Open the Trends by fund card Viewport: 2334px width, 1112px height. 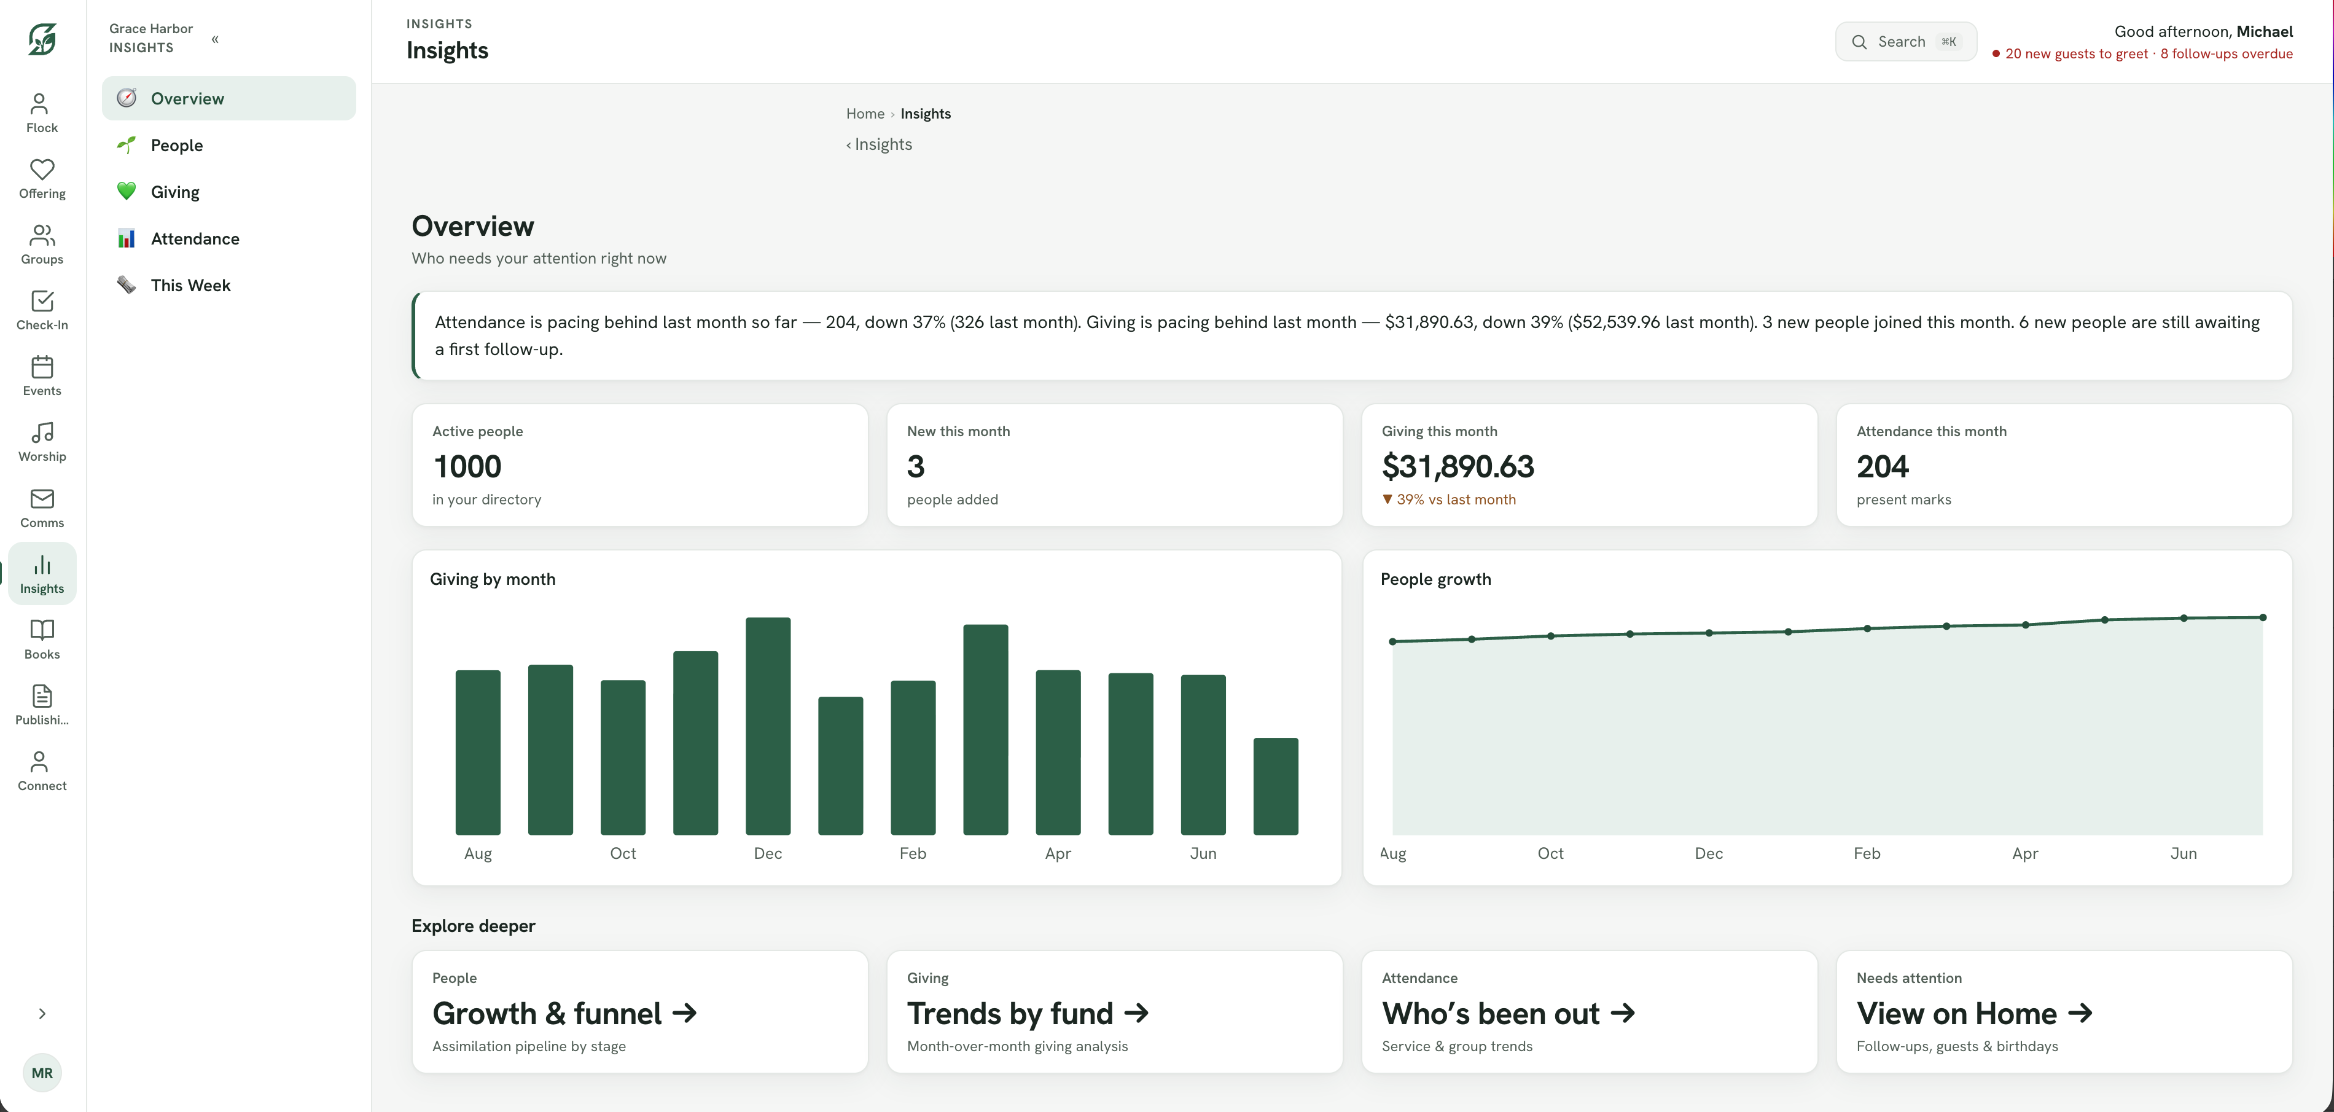point(1114,1011)
